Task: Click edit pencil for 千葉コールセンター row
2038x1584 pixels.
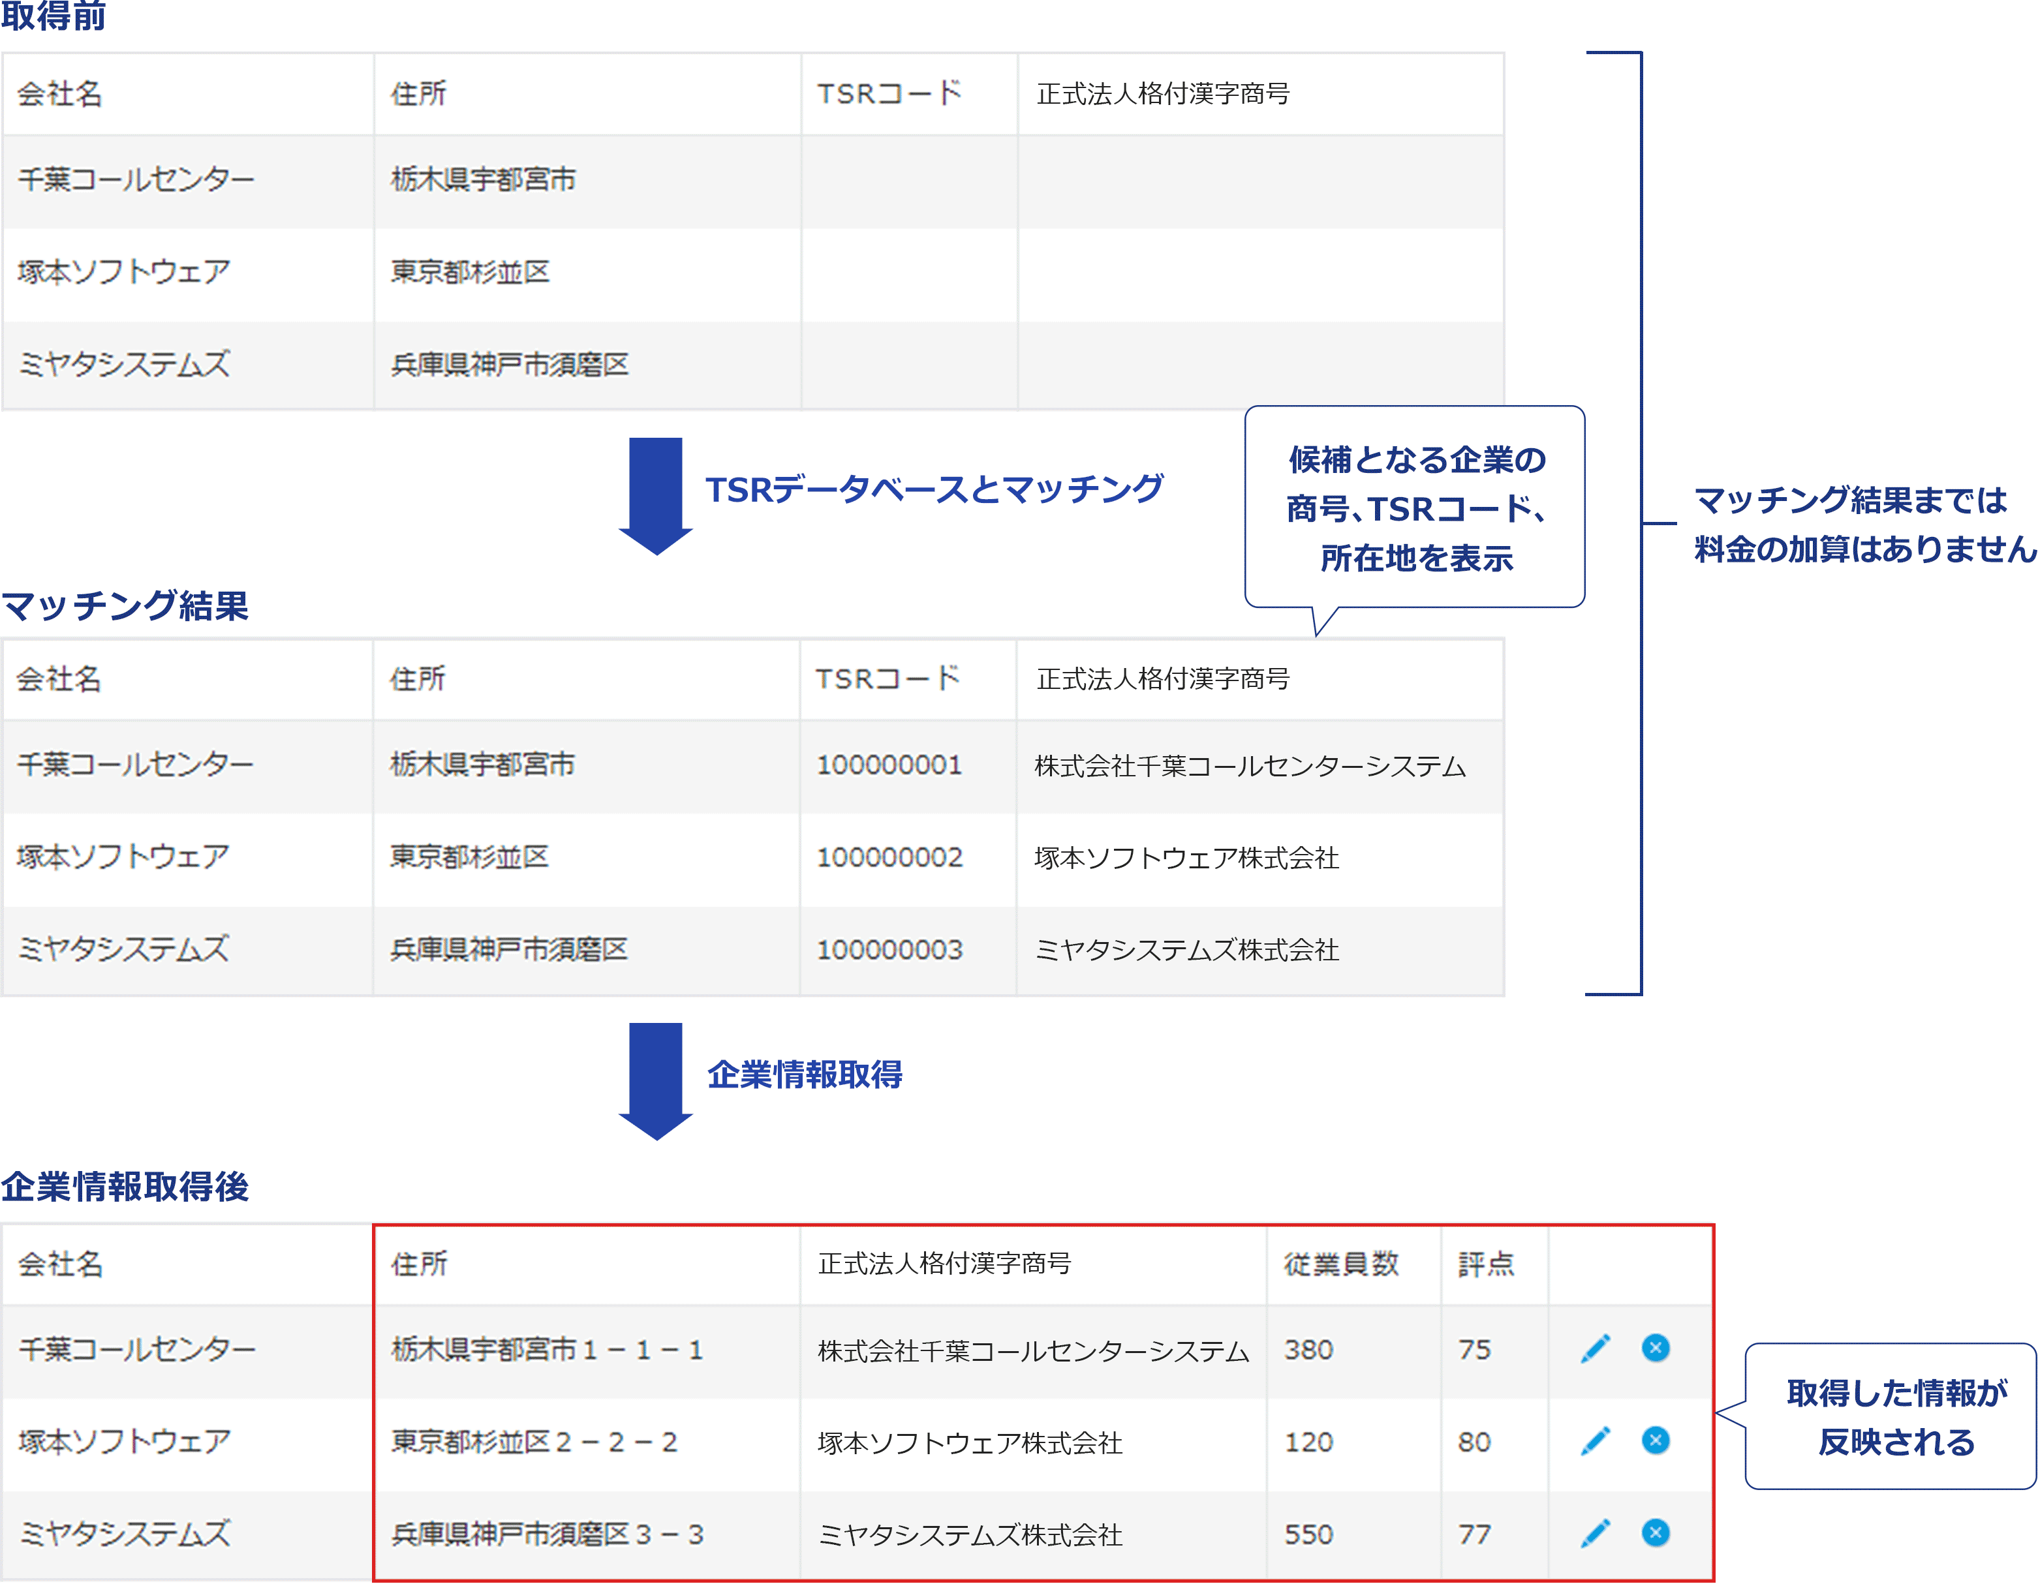Action: (1596, 1348)
